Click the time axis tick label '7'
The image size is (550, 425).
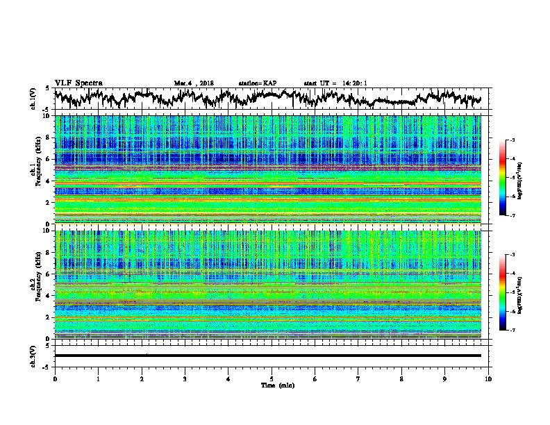(358, 379)
